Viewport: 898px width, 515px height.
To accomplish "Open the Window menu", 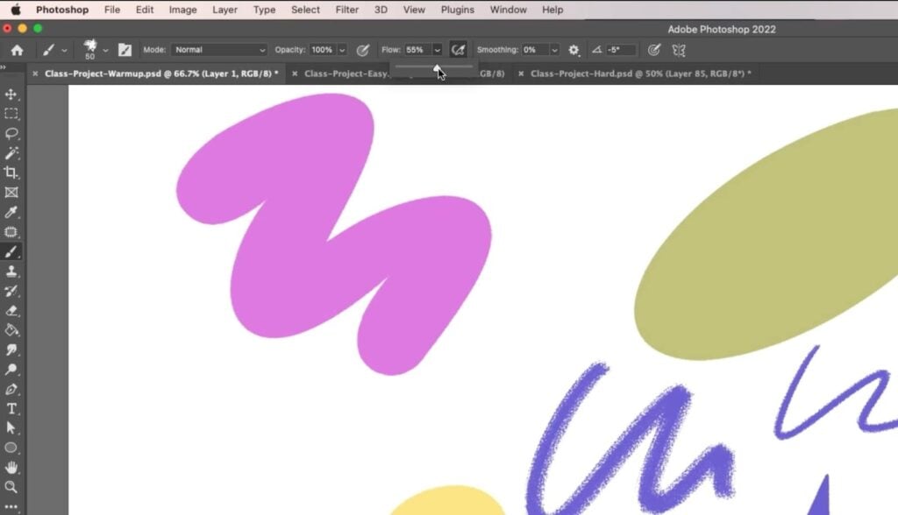I will (x=508, y=10).
